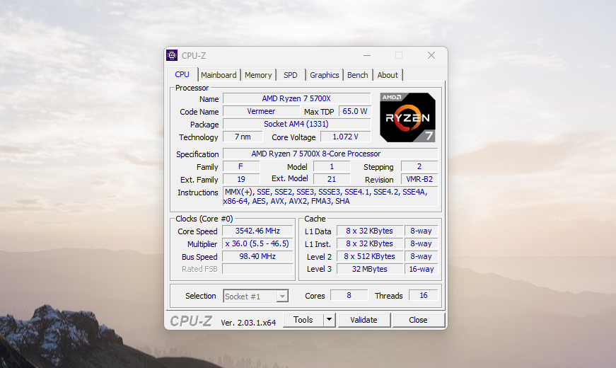Open the Mainboard tab
The width and height of the screenshot is (616, 368).
(219, 75)
